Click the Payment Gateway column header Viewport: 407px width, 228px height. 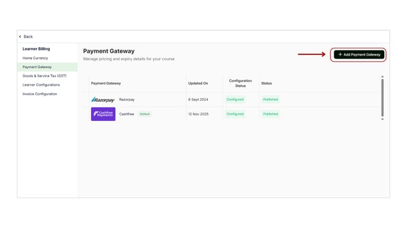tap(106, 83)
